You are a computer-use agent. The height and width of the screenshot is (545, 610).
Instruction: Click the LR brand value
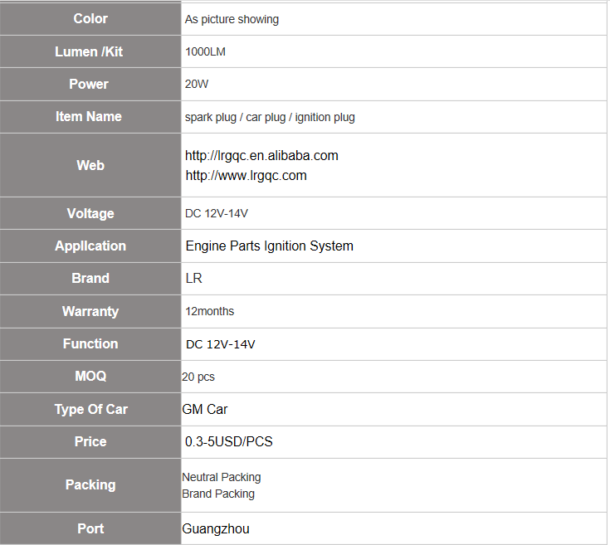tap(193, 279)
